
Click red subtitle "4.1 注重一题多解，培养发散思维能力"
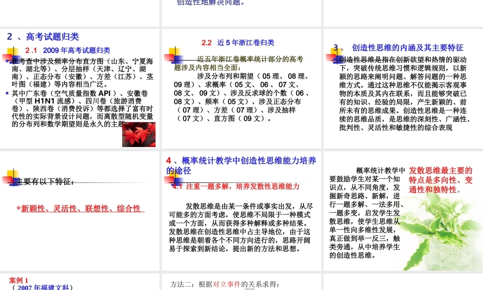pyautogui.click(x=236, y=186)
